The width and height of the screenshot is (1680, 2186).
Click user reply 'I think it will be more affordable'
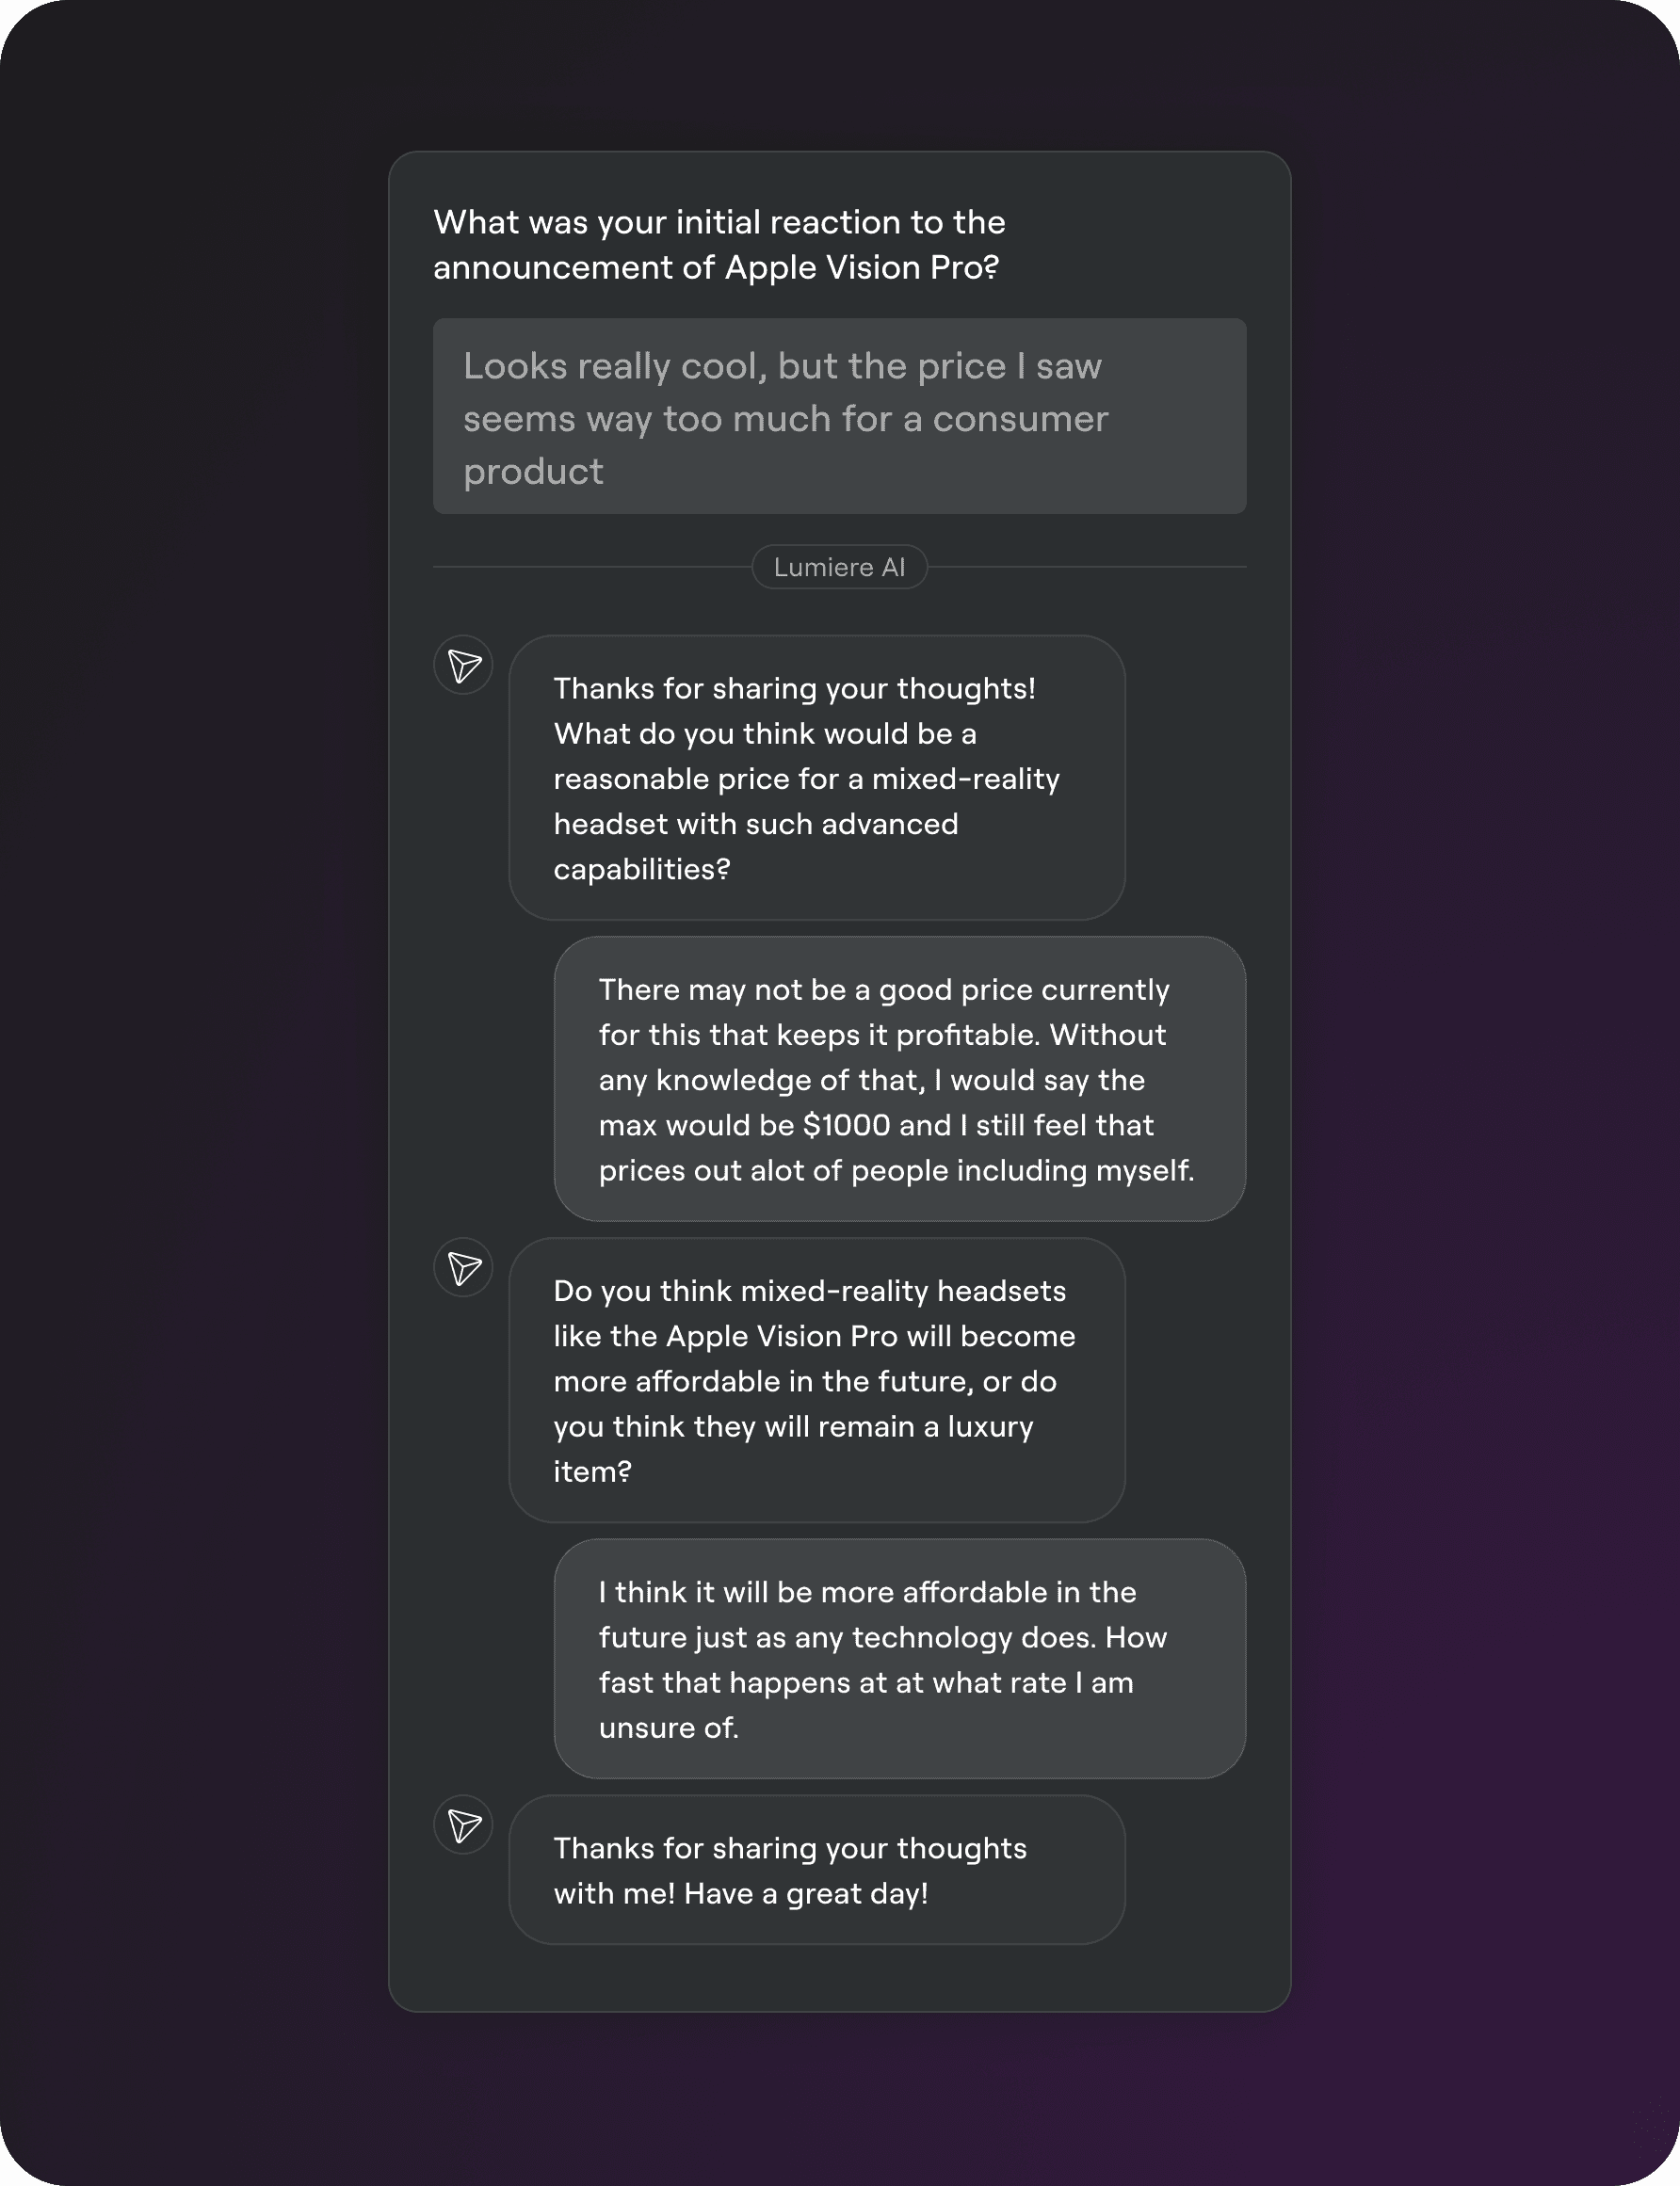pos(900,1658)
